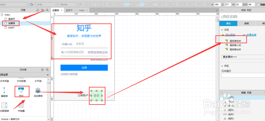Open the 更多事件 dropdown
Image resolution: width=265 pixels, height=121 pixels.
click(243, 57)
